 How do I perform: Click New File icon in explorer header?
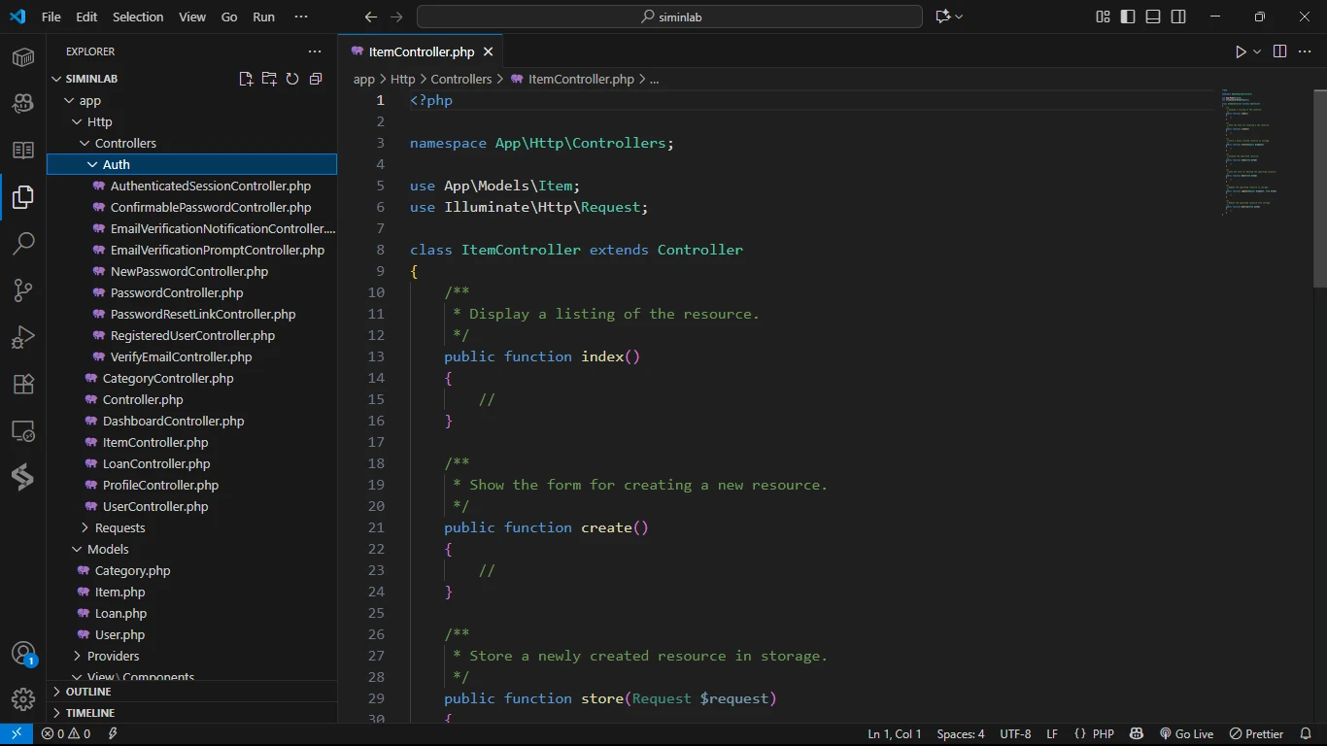click(246, 79)
